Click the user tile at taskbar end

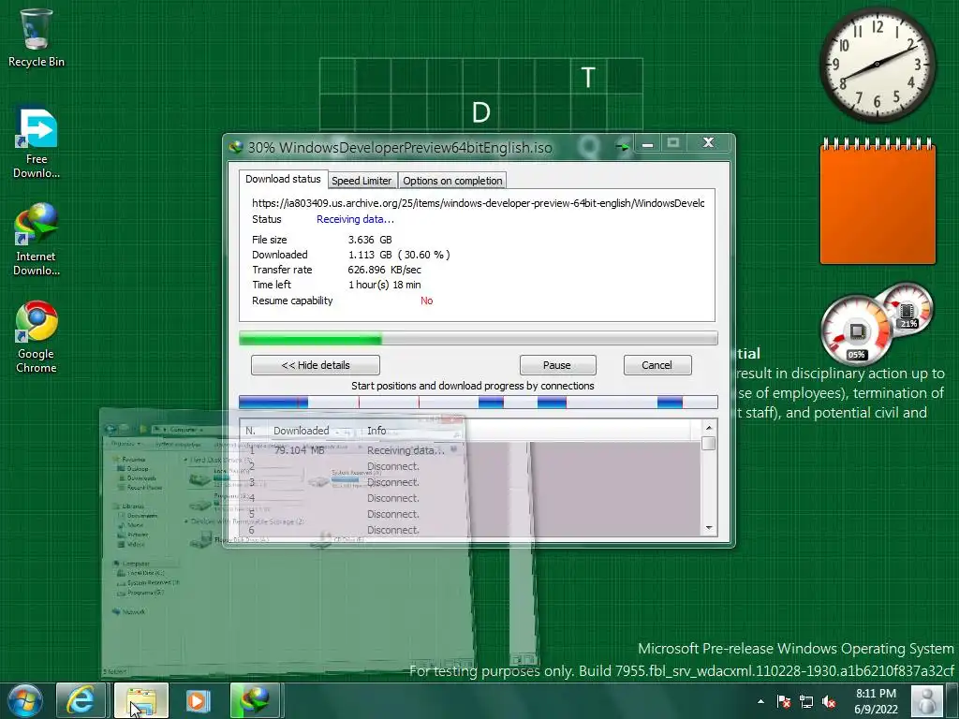tap(927, 700)
